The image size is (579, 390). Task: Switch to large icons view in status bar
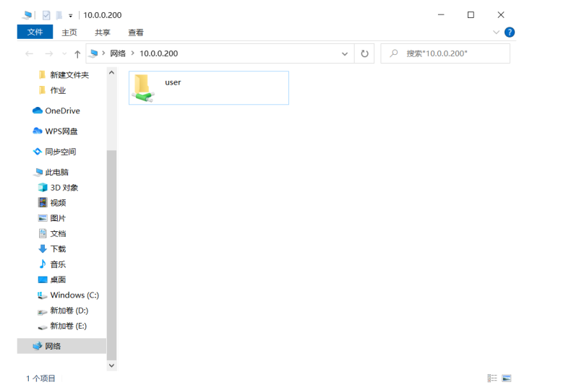507,378
